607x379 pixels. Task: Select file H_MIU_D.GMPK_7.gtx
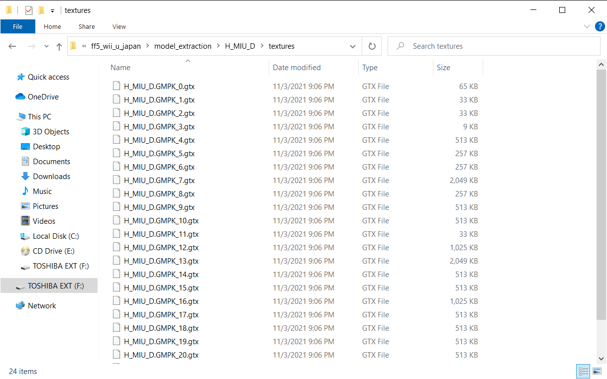pyautogui.click(x=159, y=180)
